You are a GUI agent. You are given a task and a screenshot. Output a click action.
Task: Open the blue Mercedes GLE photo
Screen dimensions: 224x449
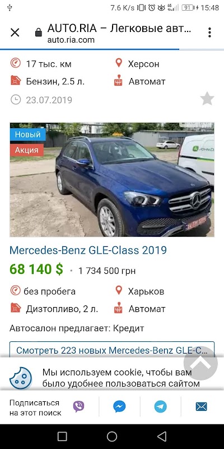pos(112,180)
